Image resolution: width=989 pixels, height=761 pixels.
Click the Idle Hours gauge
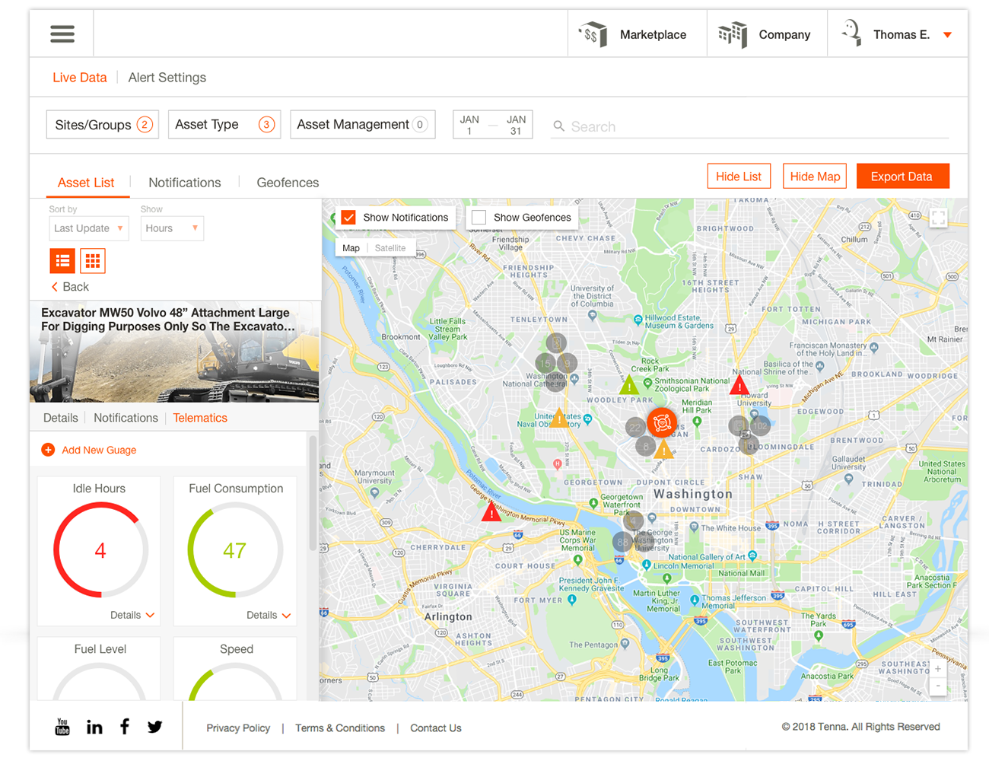[100, 550]
